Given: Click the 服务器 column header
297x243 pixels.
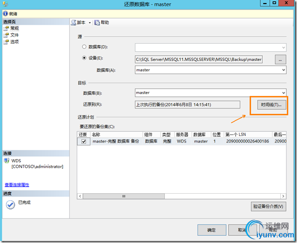Looking at the screenshot, I should point(183,135).
